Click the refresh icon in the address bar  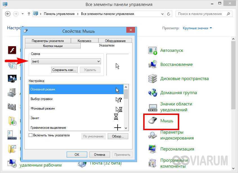click(x=169, y=14)
